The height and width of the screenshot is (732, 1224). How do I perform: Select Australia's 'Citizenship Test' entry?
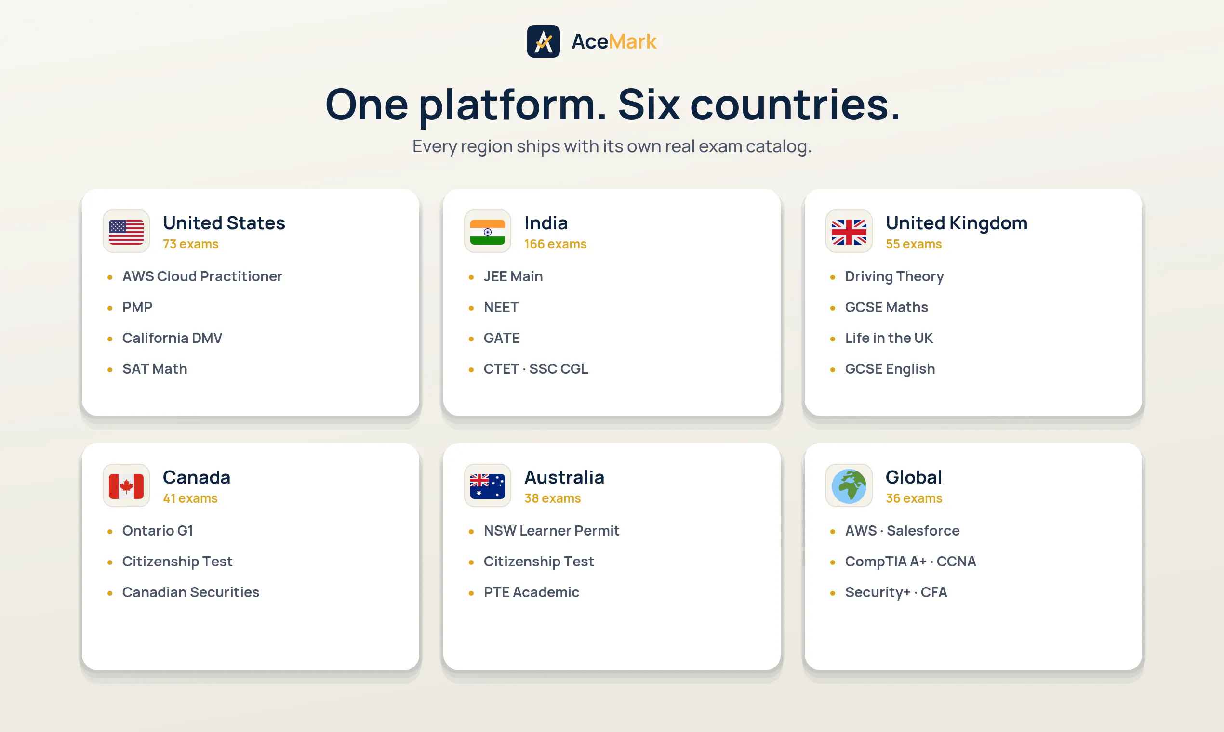click(538, 562)
